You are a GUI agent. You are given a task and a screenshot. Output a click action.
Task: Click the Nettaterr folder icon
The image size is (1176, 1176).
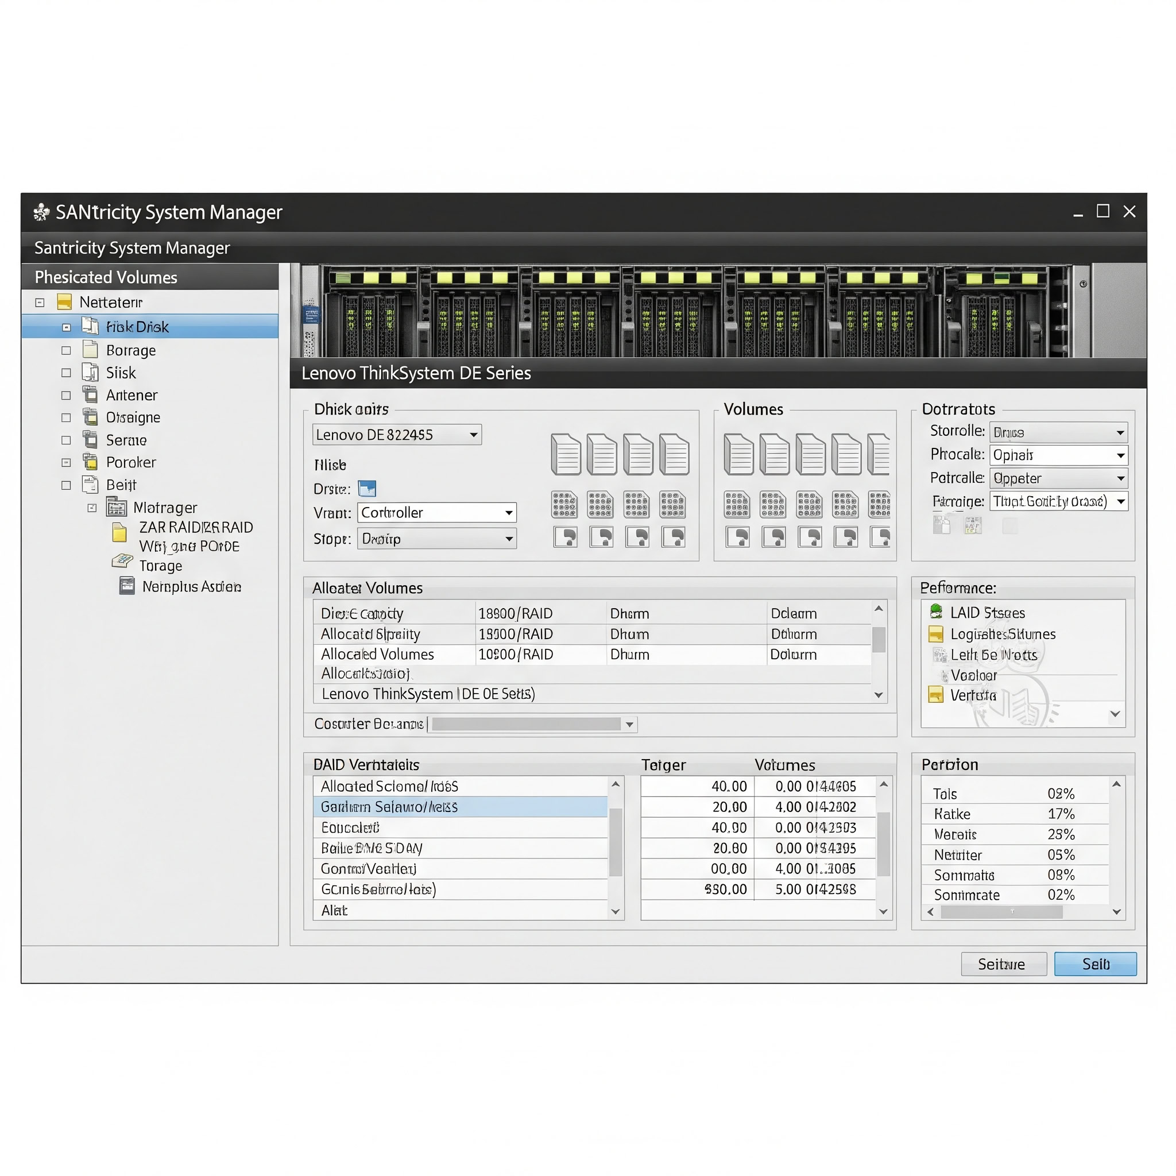coord(64,302)
